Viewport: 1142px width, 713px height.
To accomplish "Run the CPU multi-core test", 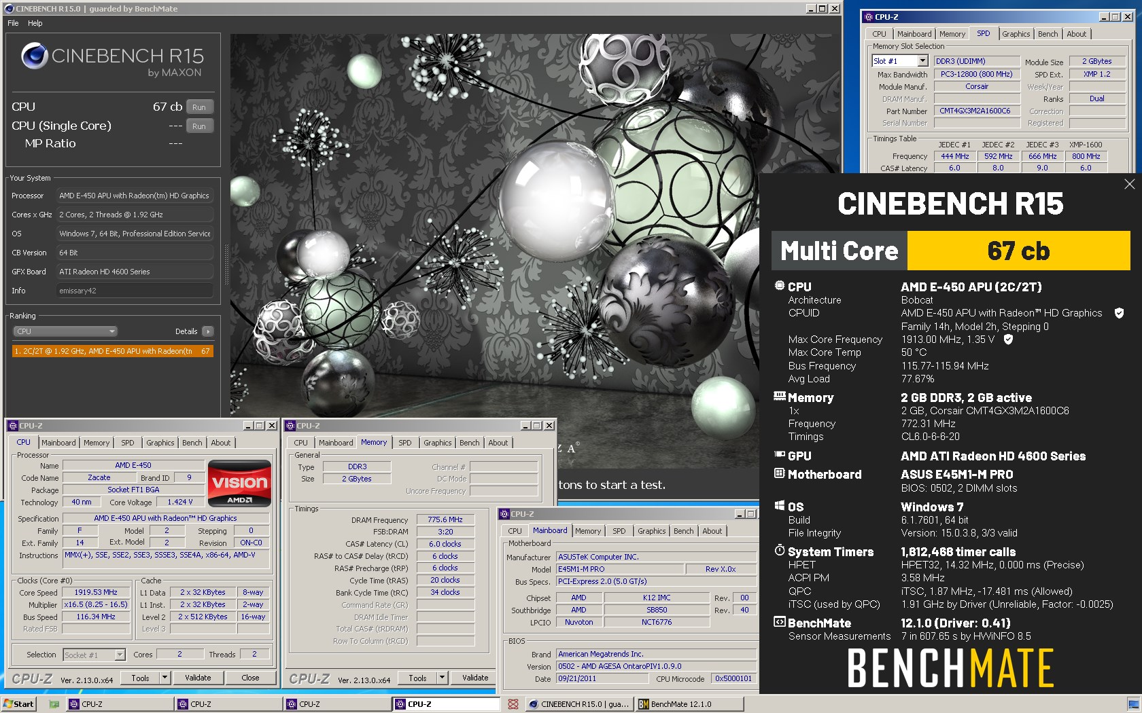I will click(x=199, y=107).
